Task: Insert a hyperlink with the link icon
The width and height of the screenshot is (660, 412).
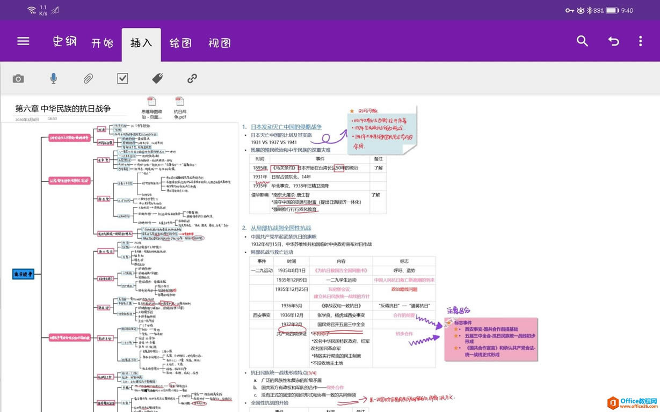Action: (x=192, y=78)
